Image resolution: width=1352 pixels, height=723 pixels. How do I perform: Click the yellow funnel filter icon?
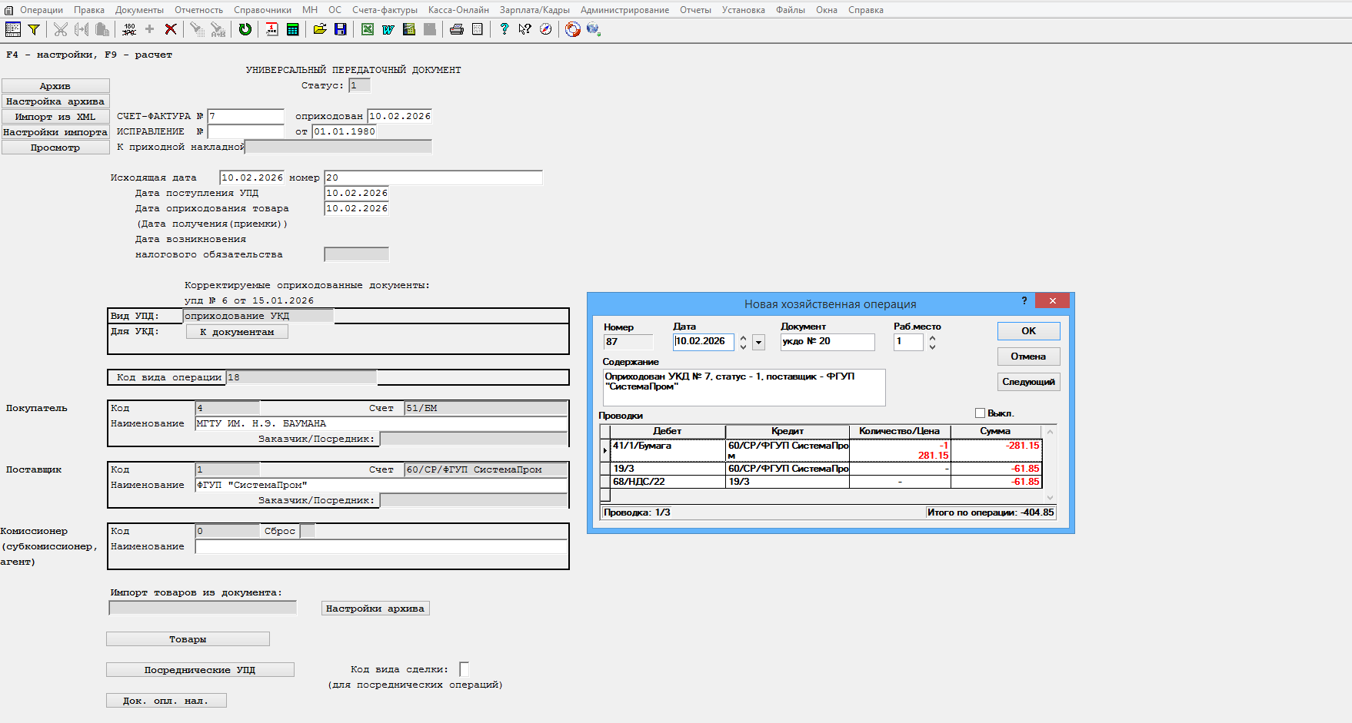[x=34, y=29]
